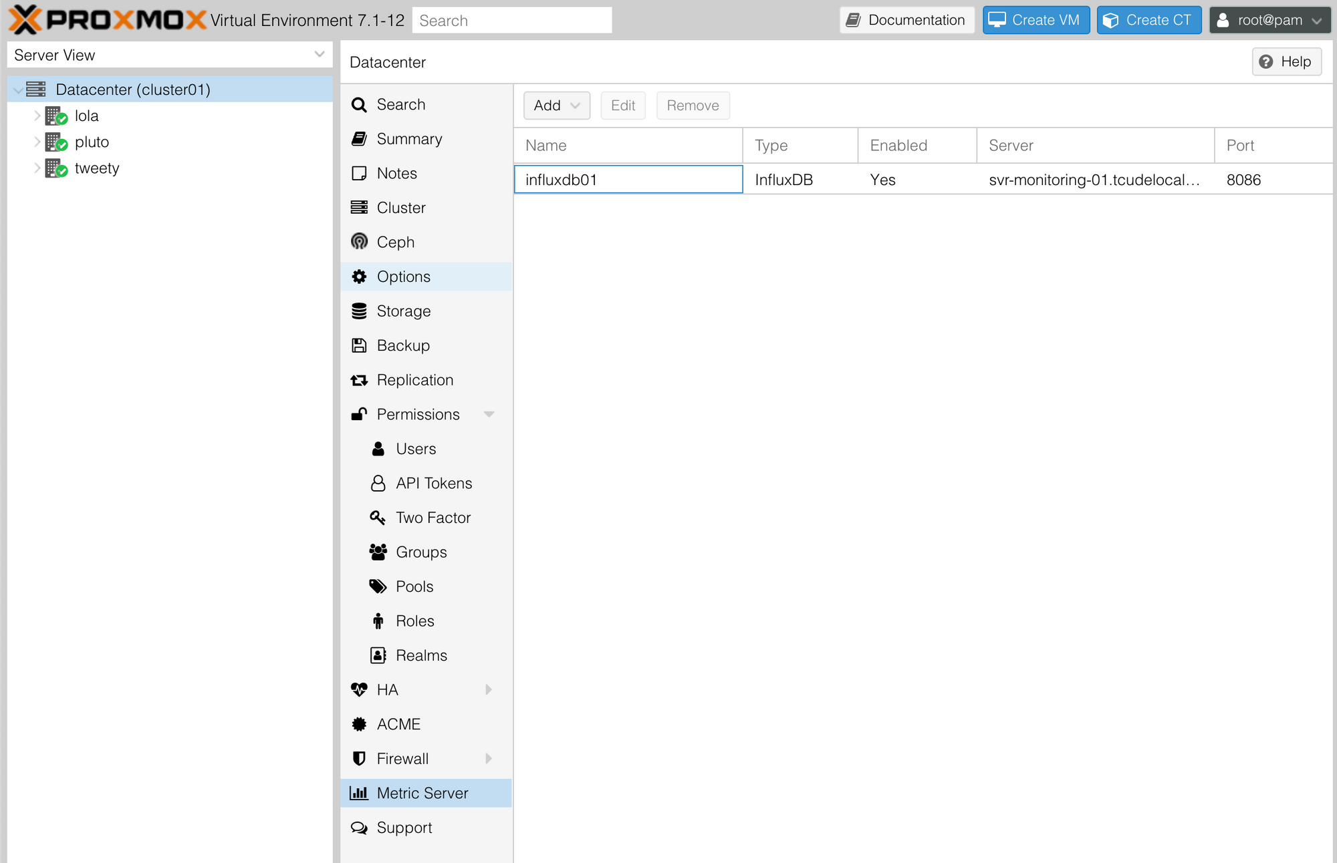Select the influxdb01 name cell
1337x863 pixels.
click(628, 180)
